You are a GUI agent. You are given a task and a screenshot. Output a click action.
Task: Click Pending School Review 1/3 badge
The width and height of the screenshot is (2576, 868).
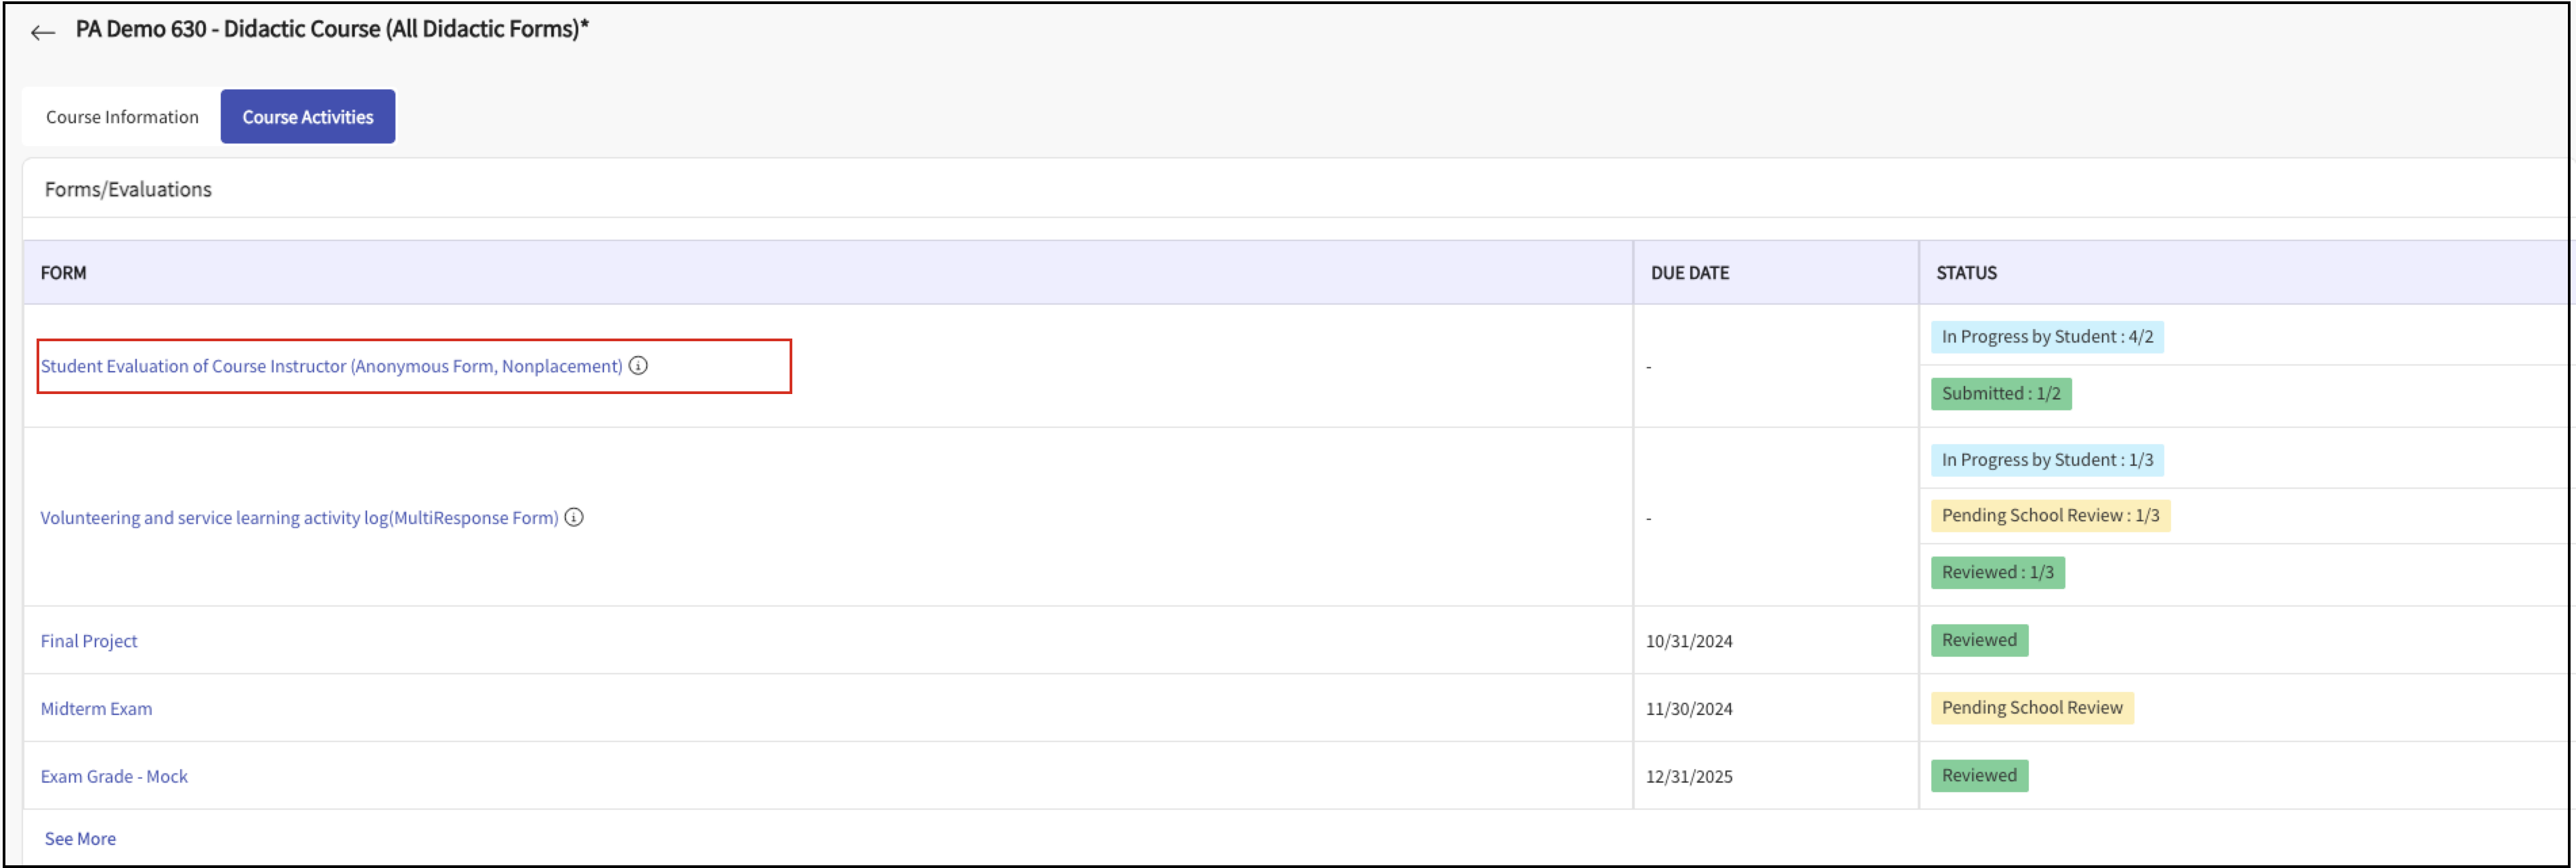pos(2049,516)
